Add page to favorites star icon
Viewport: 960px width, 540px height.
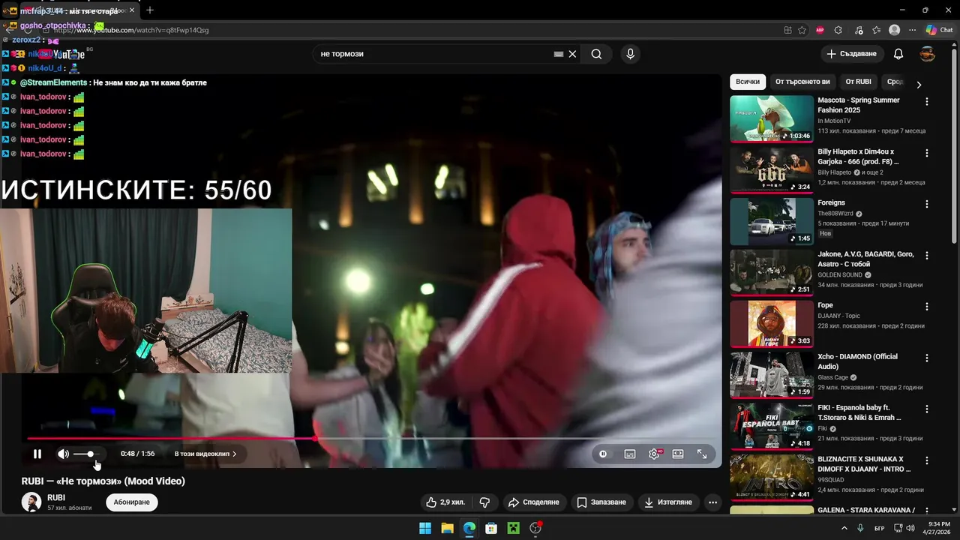click(802, 30)
